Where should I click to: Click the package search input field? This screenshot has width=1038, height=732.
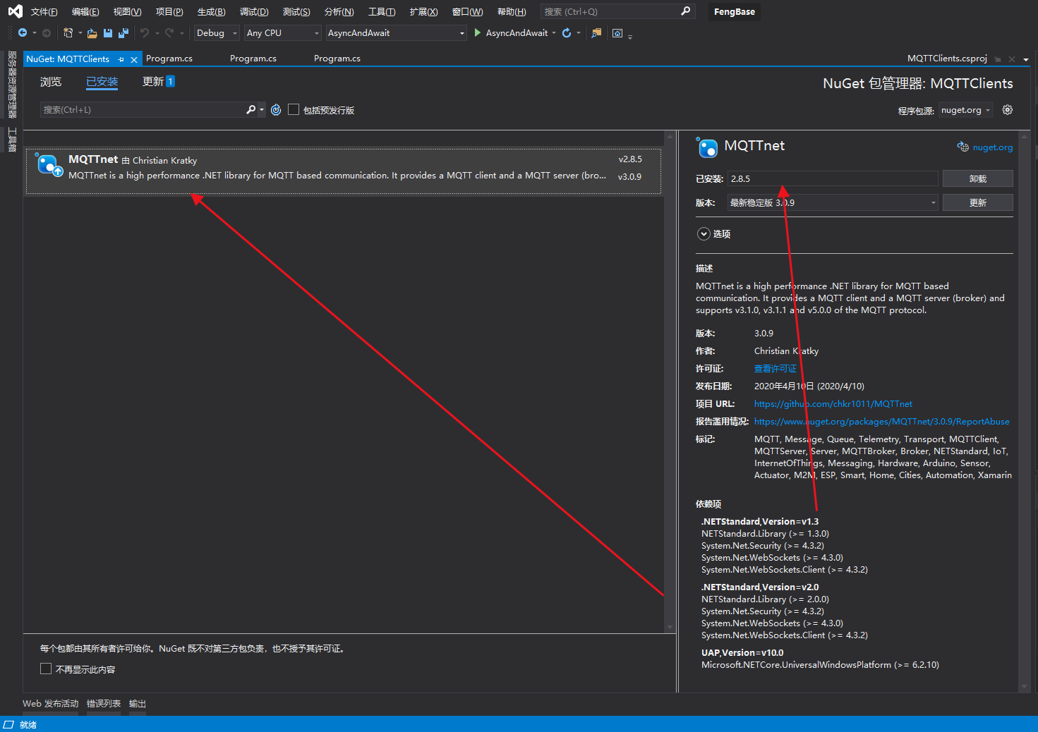(x=142, y=109)
